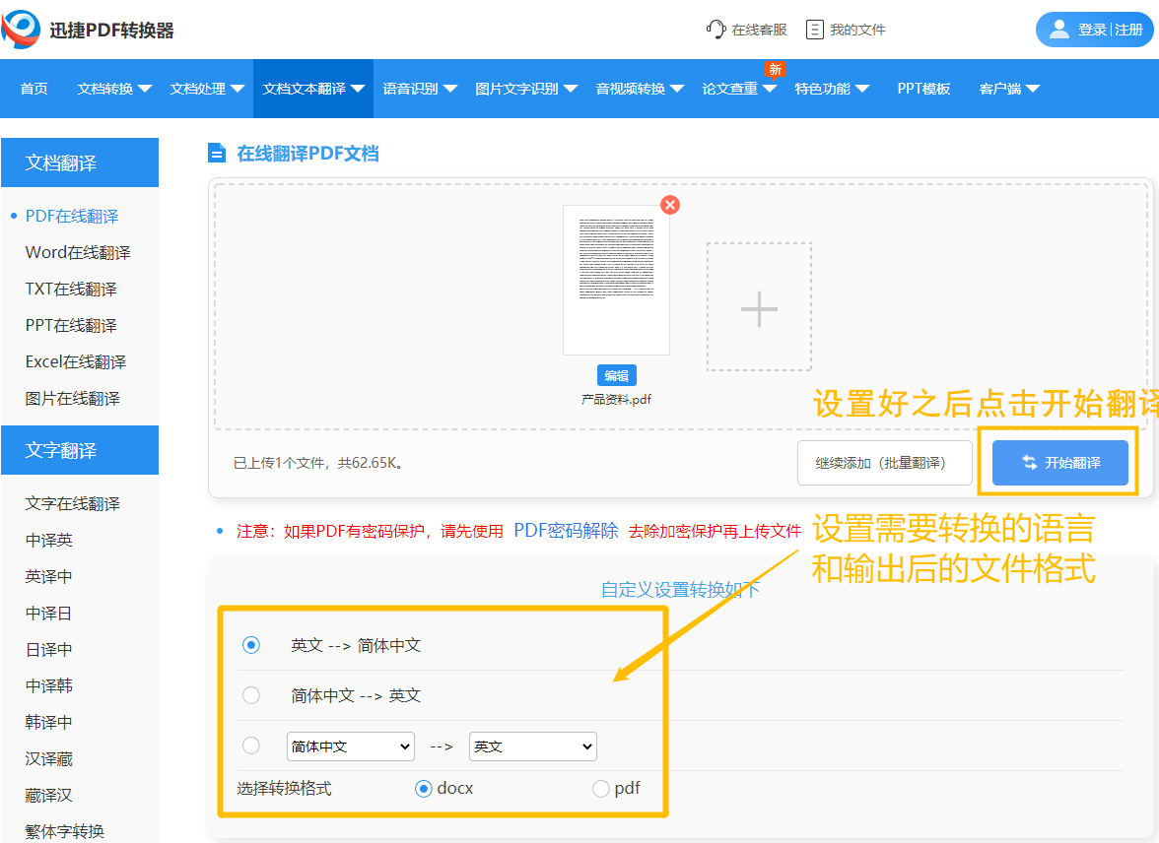This screenshot has width=1159, height=843.
Task: Expand the 音视频转换 menu
Action: [x=641, y=89]
